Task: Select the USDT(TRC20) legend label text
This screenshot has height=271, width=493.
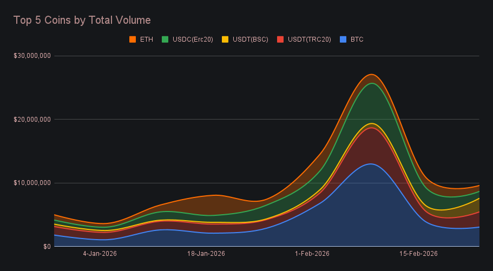Action: (x=309, y=39)
